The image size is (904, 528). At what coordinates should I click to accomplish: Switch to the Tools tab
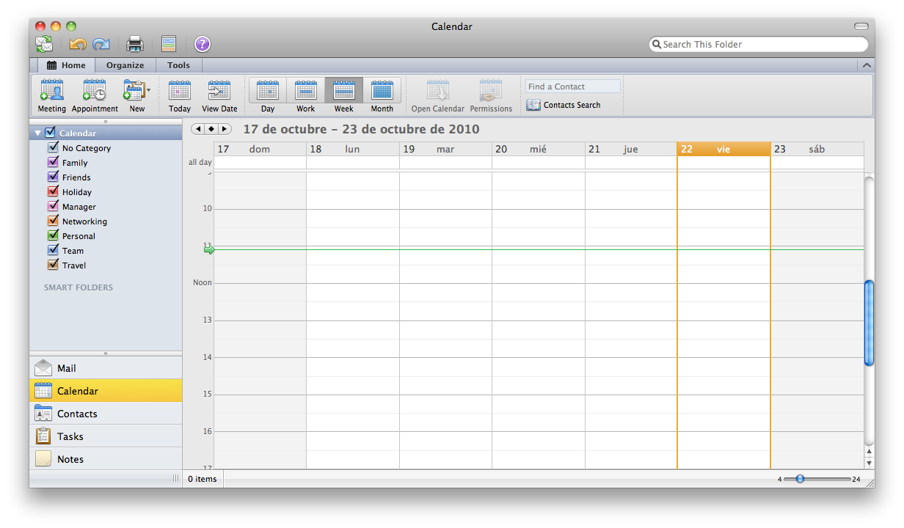pyautogui.click(x=178, y=65)
